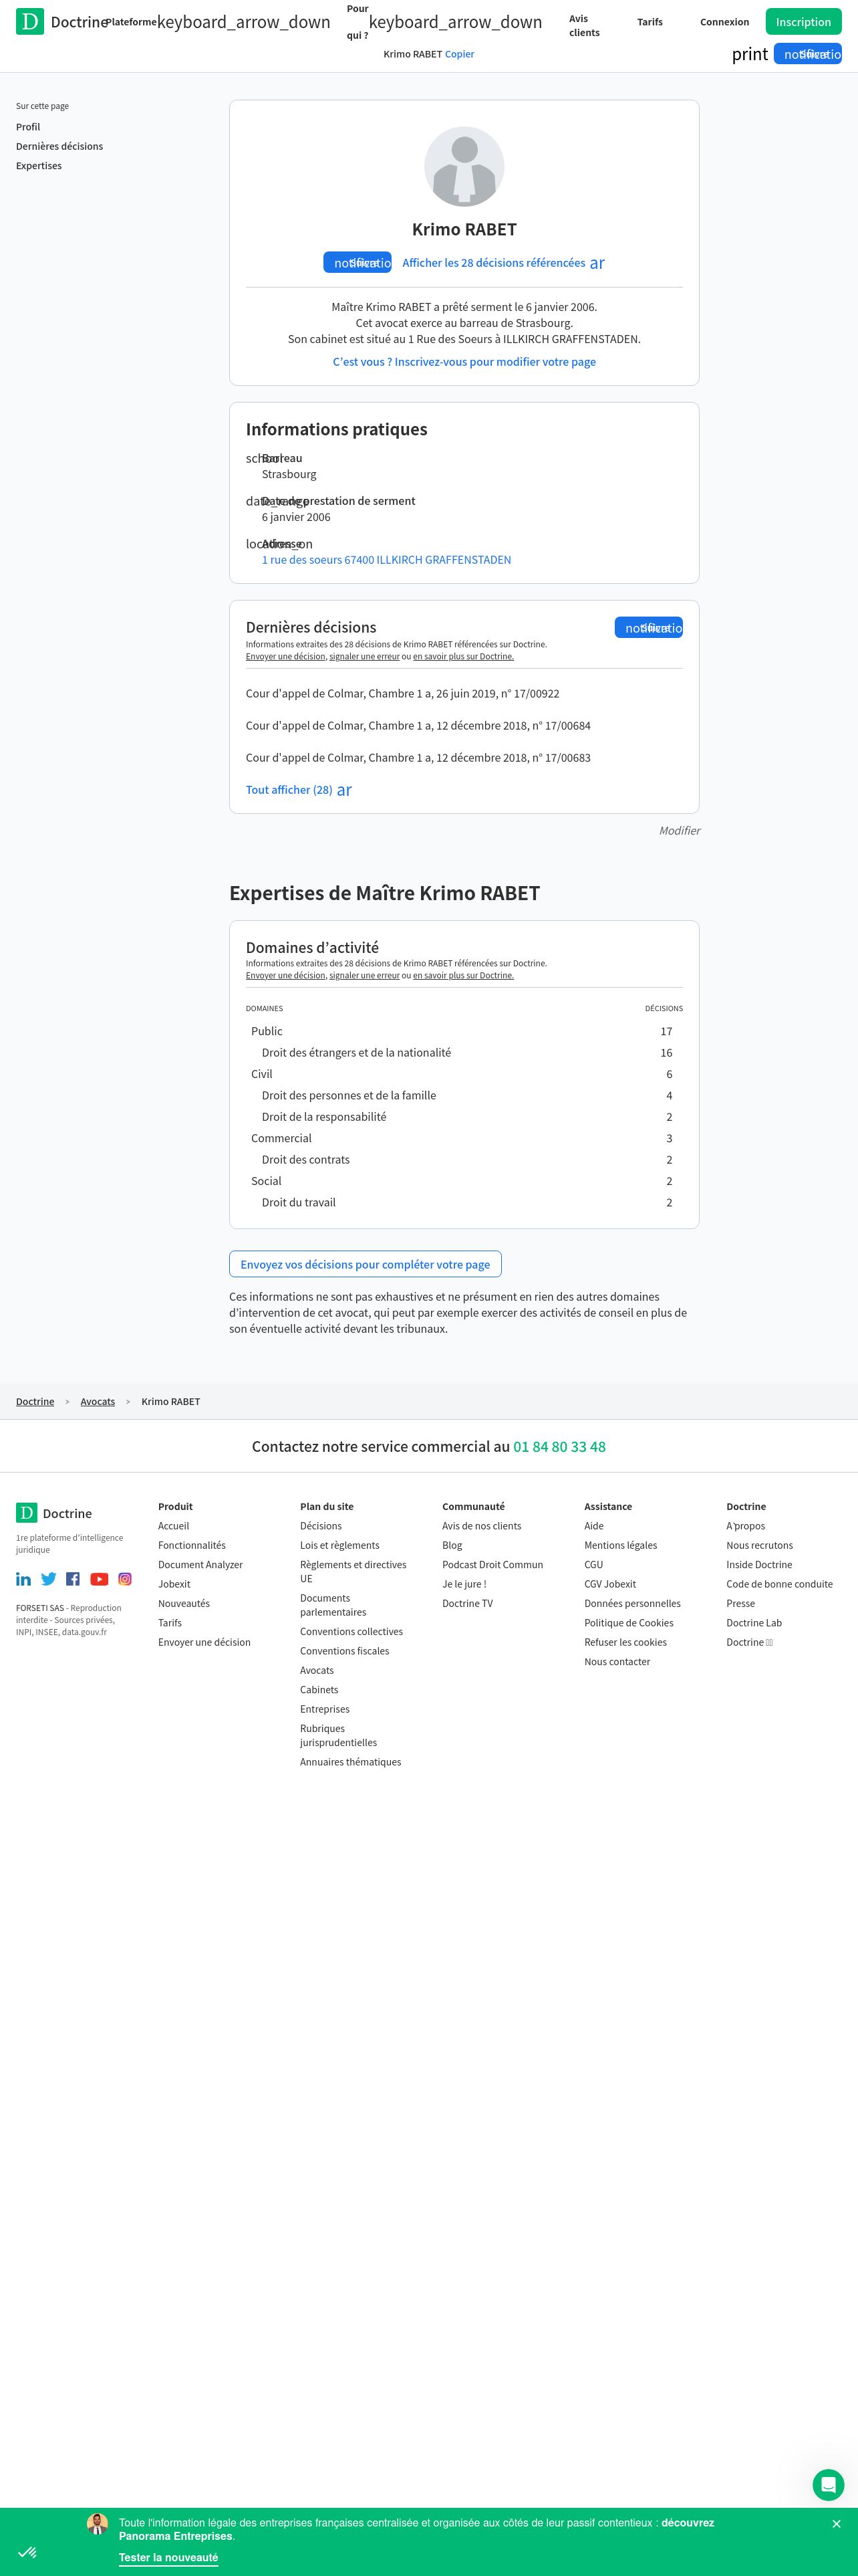Open decision n° 17/00922 of 26 juin 2019

(x=402, y=694)
